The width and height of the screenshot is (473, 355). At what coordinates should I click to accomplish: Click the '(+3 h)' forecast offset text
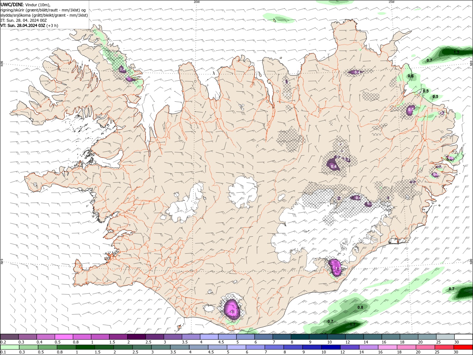pyautogui.click(x=52, y=26)
